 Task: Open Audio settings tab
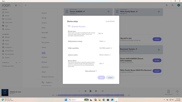[44, 52]
